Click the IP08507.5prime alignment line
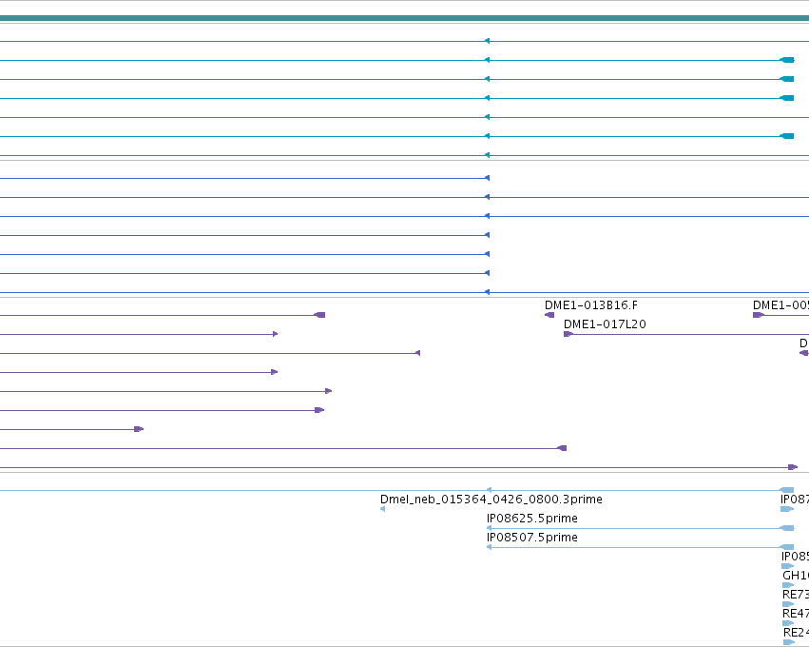 pos(641,547)
